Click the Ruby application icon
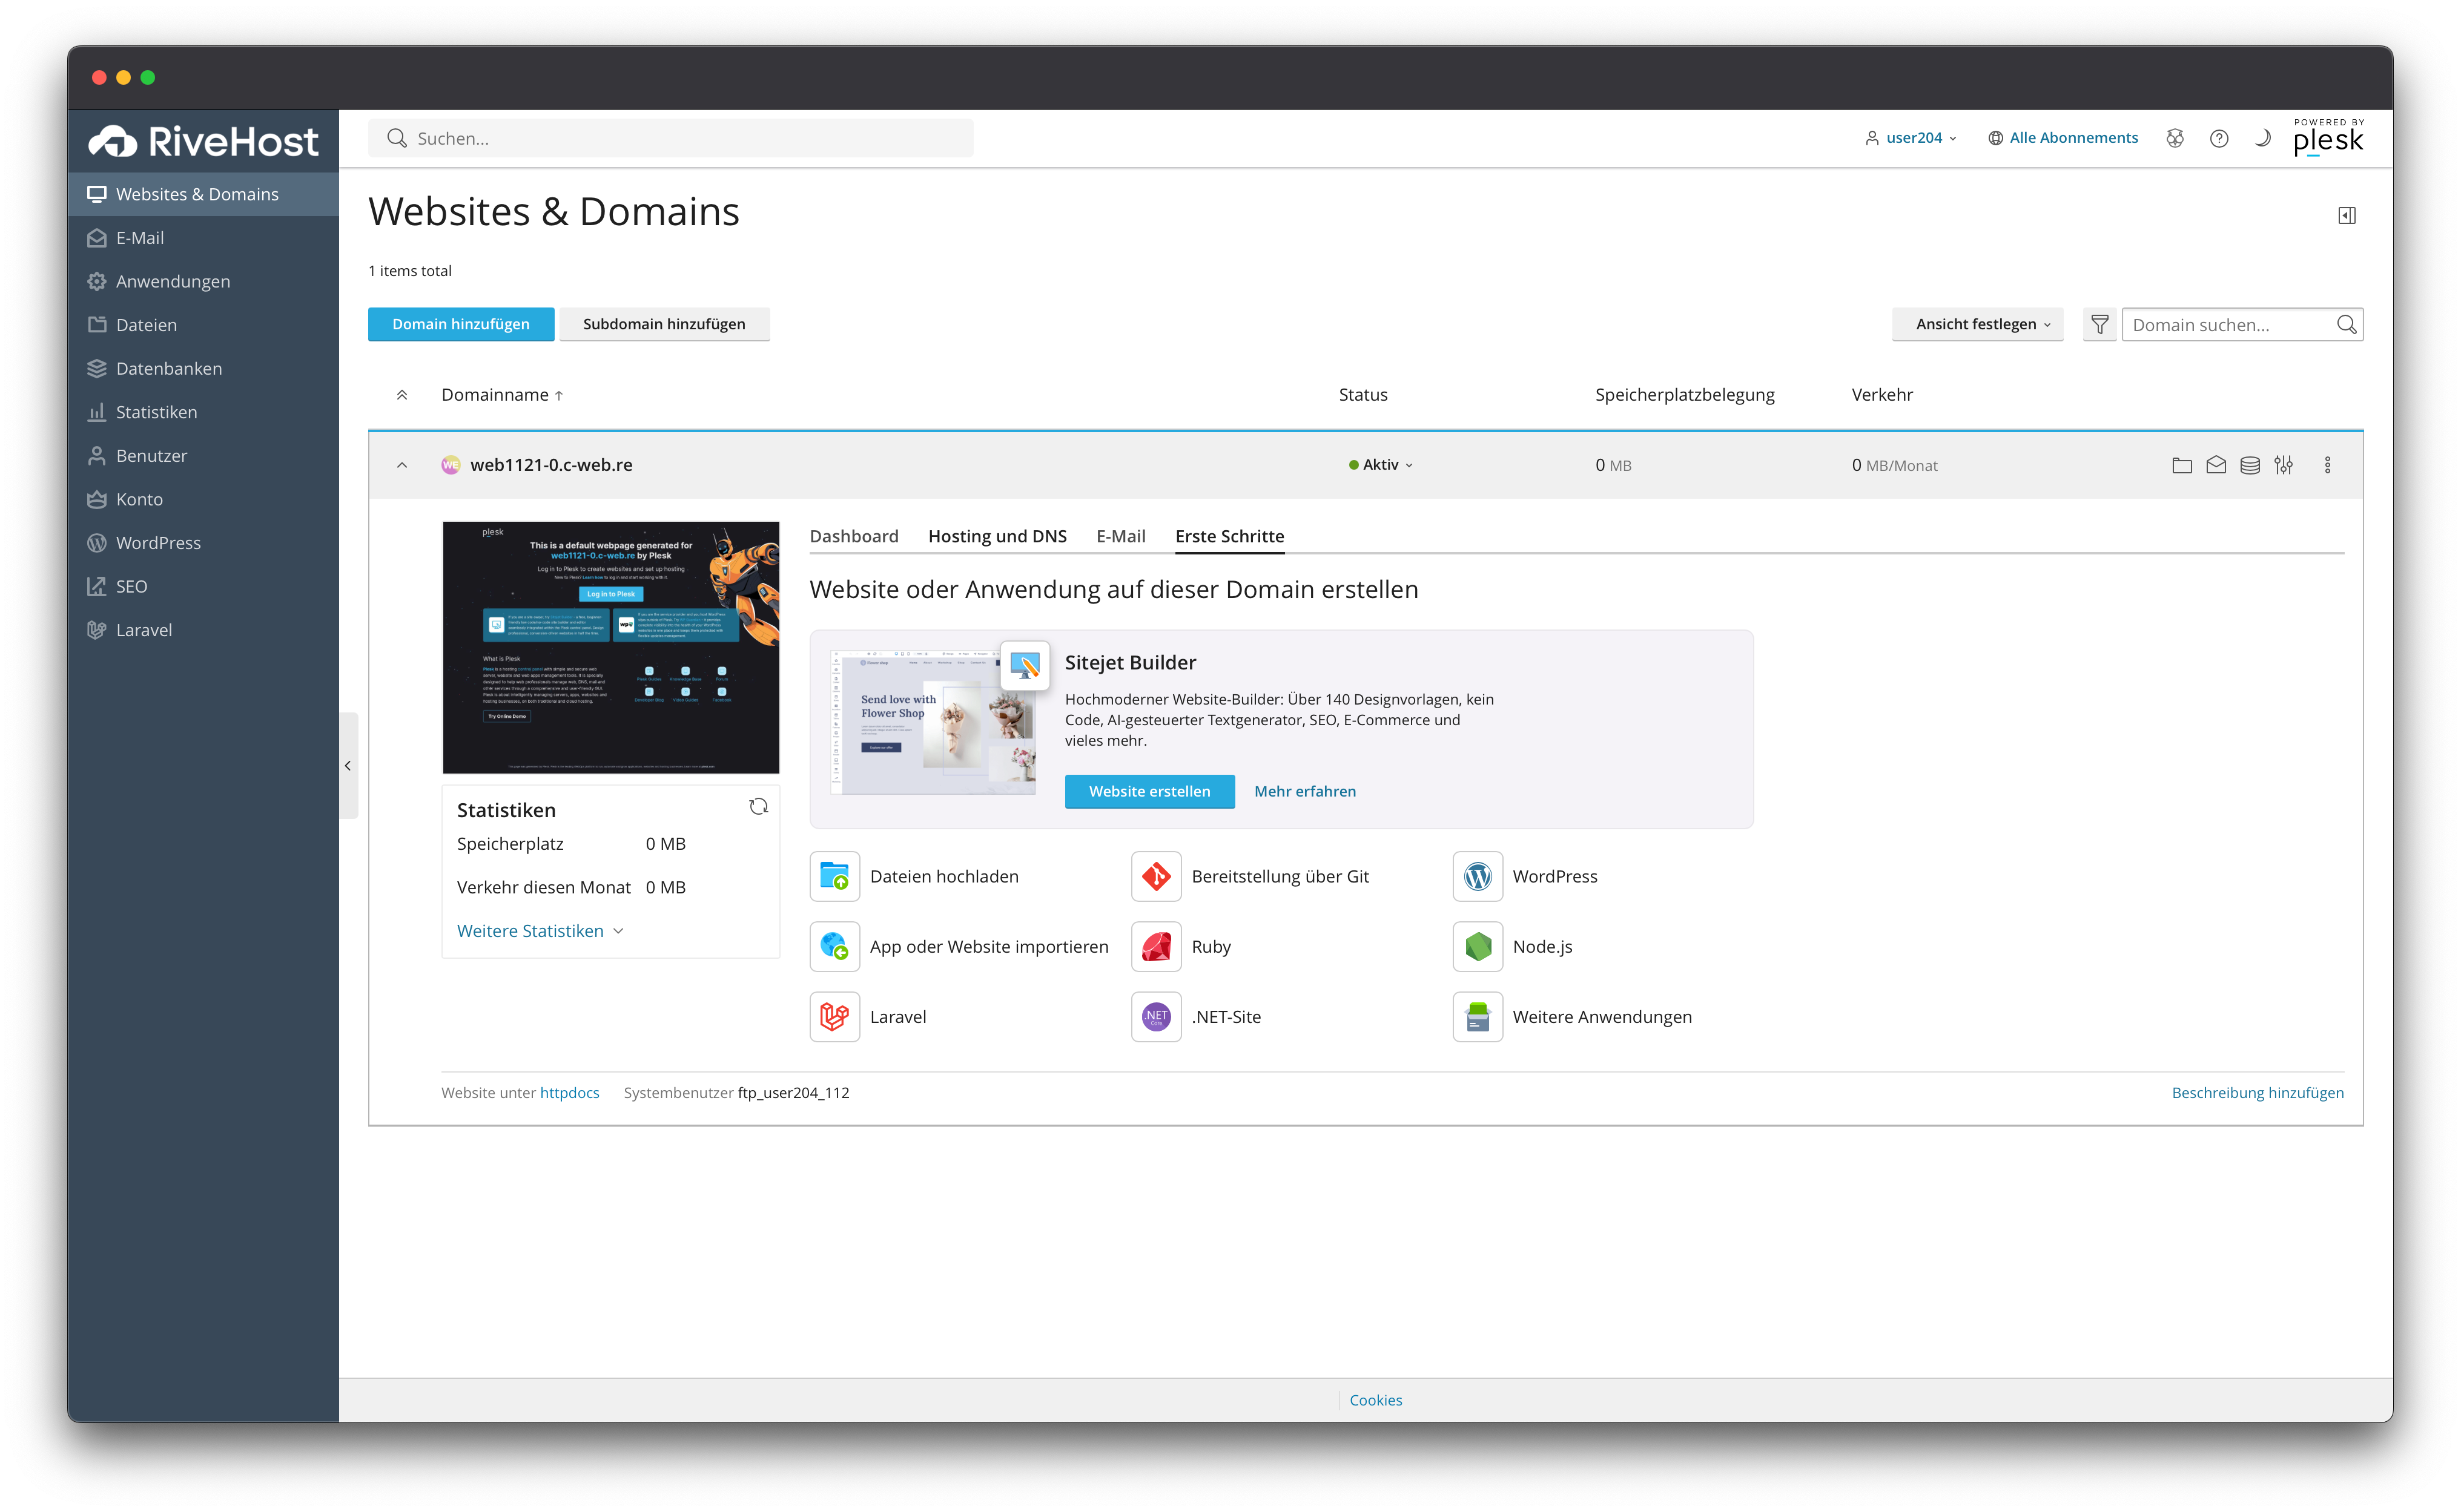Viewport: 2461px width, 1512px height. (x=1155, y=946)
